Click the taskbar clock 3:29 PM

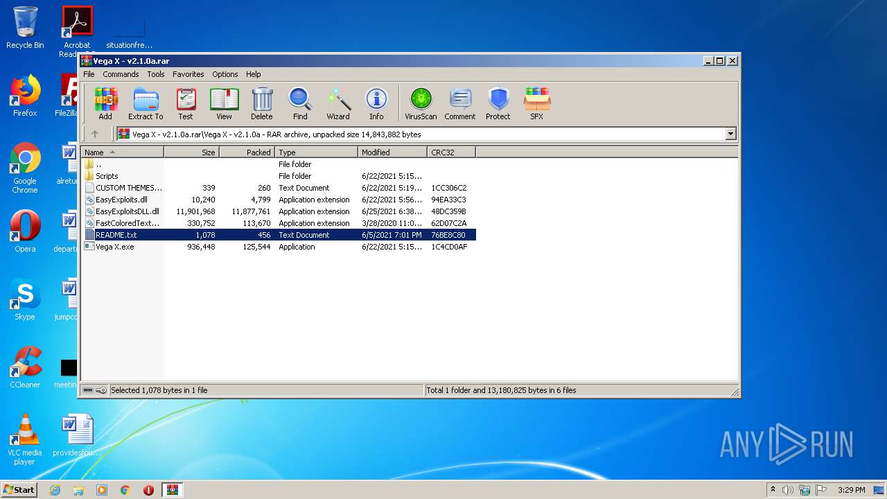(852, 490)
